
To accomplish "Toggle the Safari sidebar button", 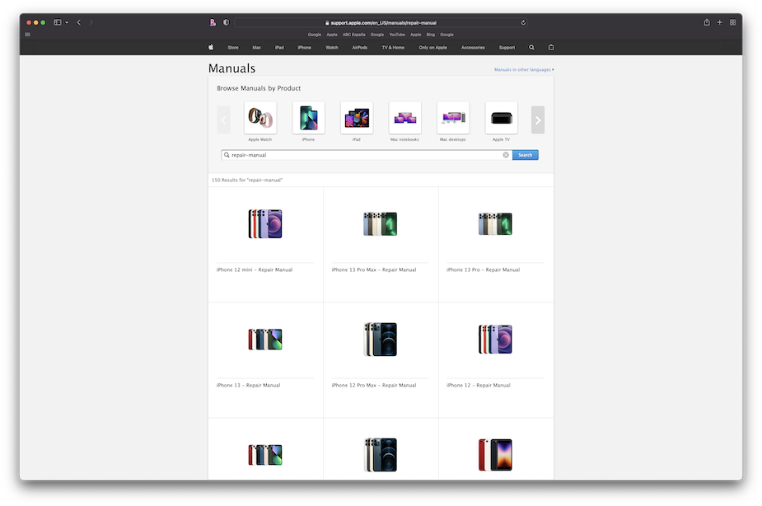I will pyautogui.click(x=58, y=22).
